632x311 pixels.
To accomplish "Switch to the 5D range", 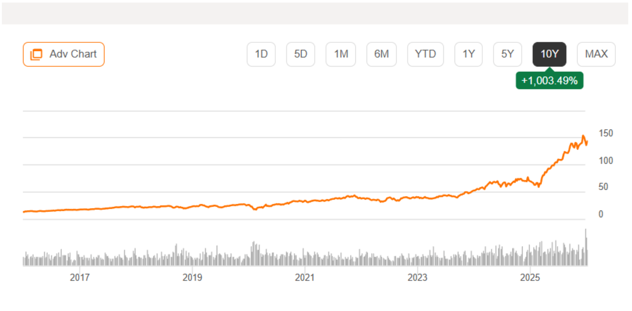I will click(300, 54).
